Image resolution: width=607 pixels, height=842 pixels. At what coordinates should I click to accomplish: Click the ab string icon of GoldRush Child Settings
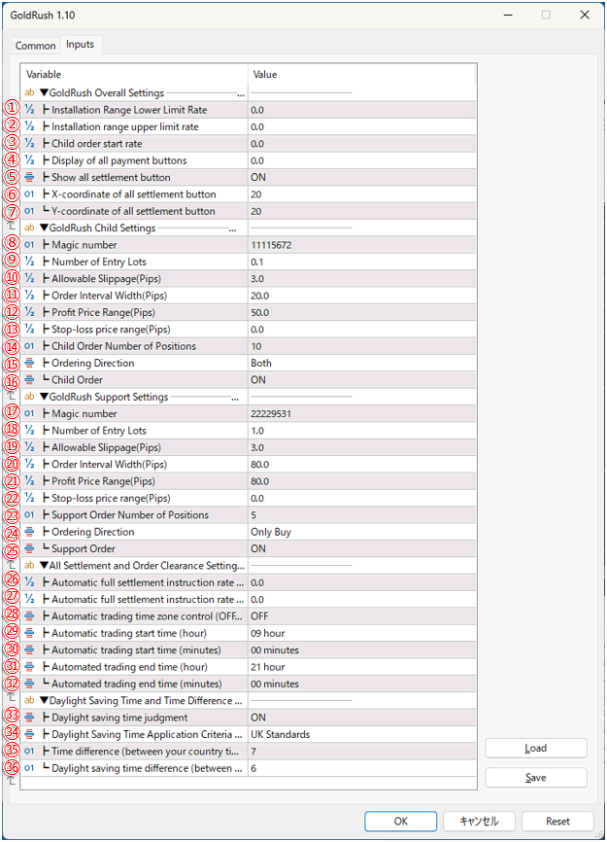pyautogui.click(x=29, y=228)
